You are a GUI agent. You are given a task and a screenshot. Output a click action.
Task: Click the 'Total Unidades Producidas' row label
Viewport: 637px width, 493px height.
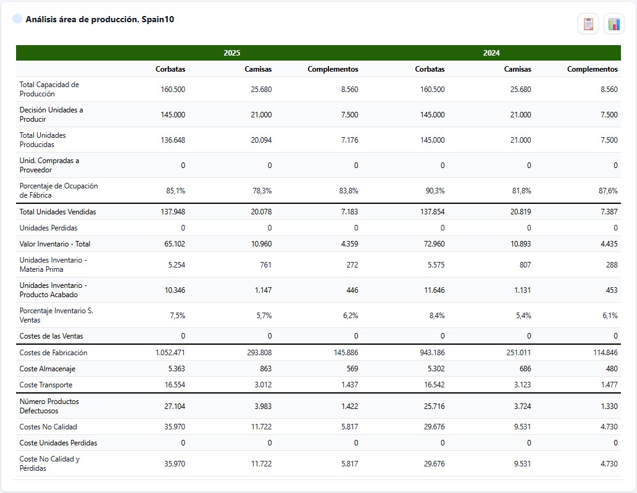point(43,140)
